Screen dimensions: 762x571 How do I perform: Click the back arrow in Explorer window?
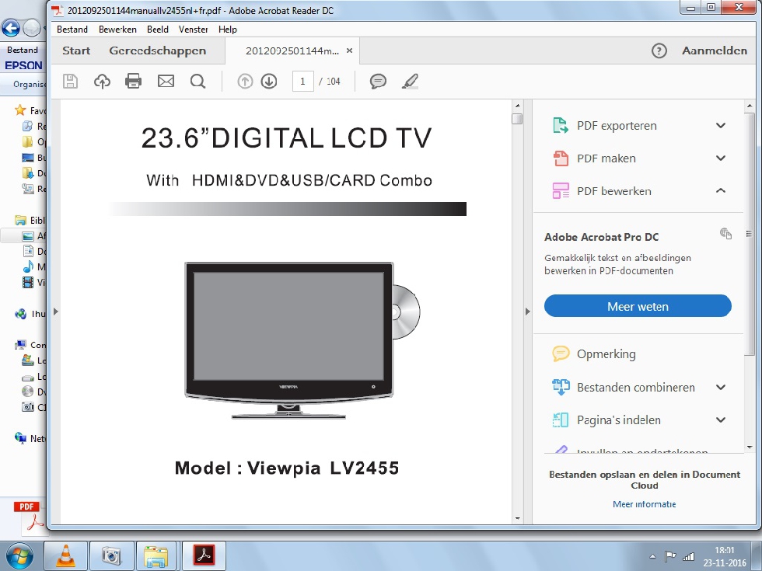point(11,28)
